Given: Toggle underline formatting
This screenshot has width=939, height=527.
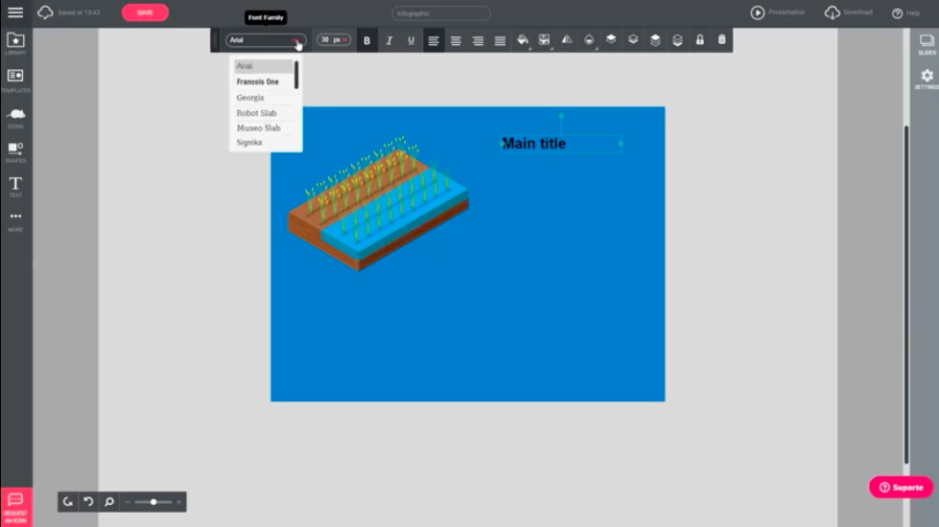Looking at the screenshot, I should [411, 40].
